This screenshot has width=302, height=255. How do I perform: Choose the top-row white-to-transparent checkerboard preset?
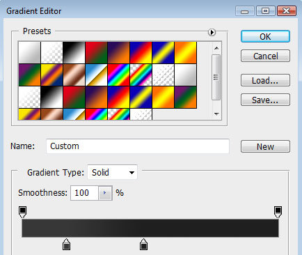coord(51,53)
